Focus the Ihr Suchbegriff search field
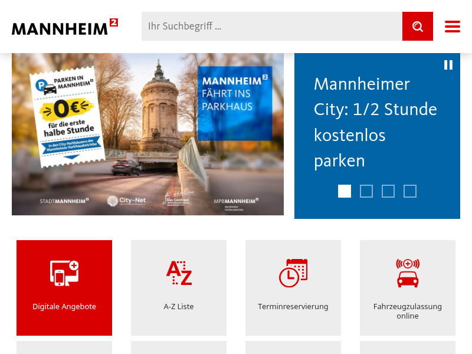472x354 pixels. coord(272,26)
